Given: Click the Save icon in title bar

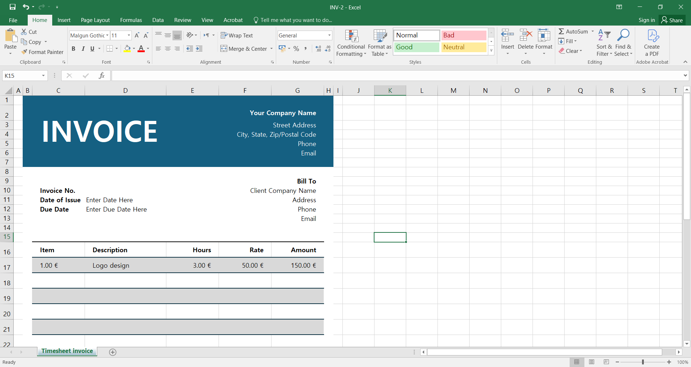Looking at the screenshot, I should coord(13,7).
